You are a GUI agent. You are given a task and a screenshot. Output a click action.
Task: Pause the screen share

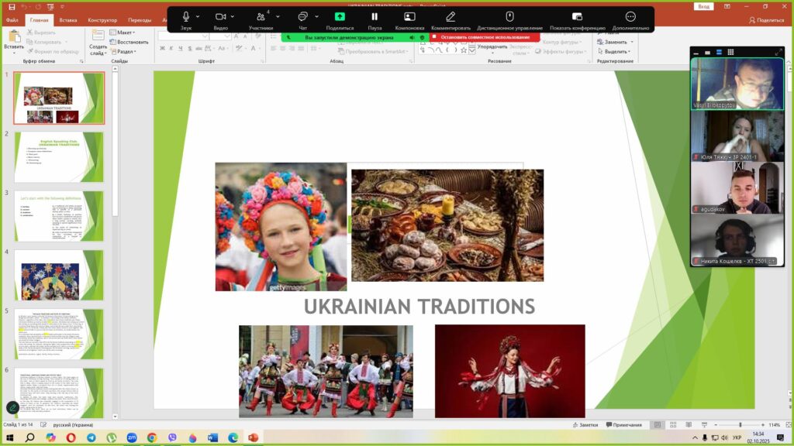(x=375, y=16)
